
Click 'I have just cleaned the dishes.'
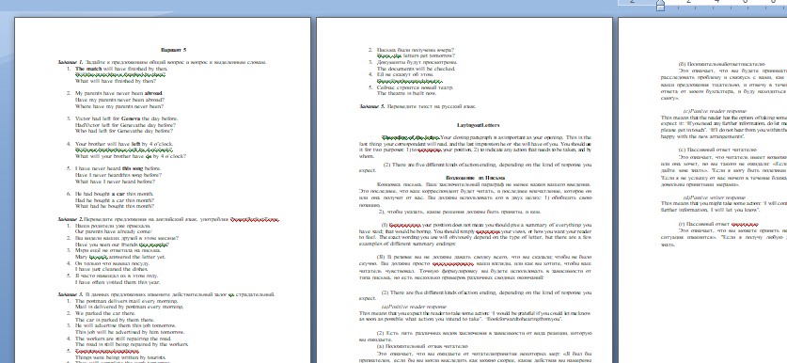point(112,269)
